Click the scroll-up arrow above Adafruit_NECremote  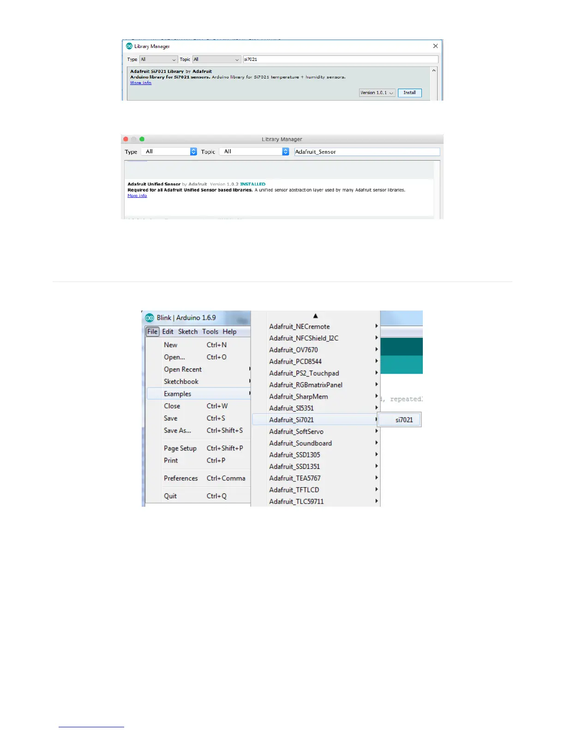coord(316,316)
